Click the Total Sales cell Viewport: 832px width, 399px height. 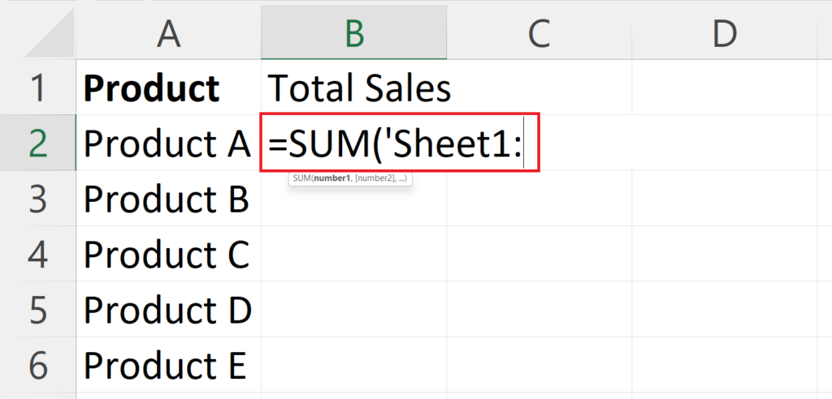pos(354,88)
